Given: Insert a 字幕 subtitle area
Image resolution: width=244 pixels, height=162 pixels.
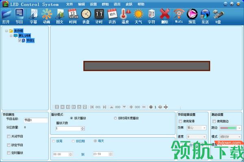Looking at the screenshot, I should coord(33,17).
